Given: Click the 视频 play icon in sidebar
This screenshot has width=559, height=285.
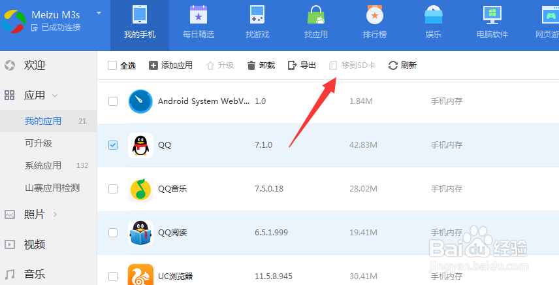Looking at the screenshot, I should pyautogui.click(x=10, y=244).
